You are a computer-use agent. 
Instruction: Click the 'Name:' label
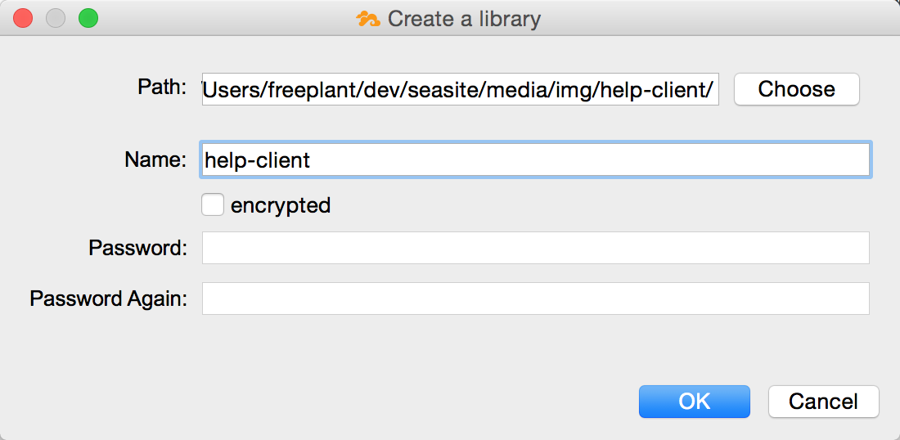tap(155, 159)
